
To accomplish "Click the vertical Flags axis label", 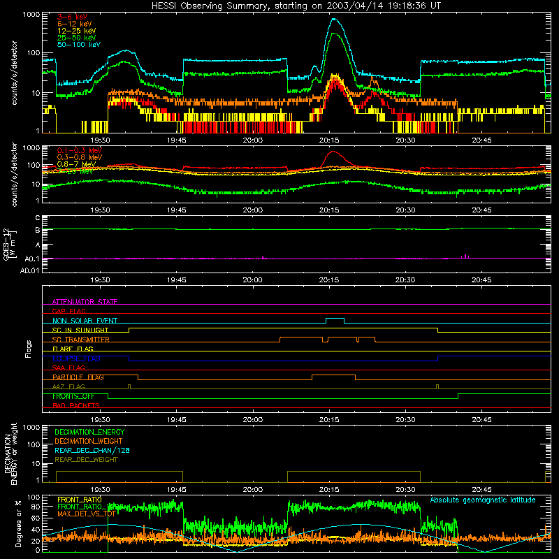I will click(x=29, y=349).
